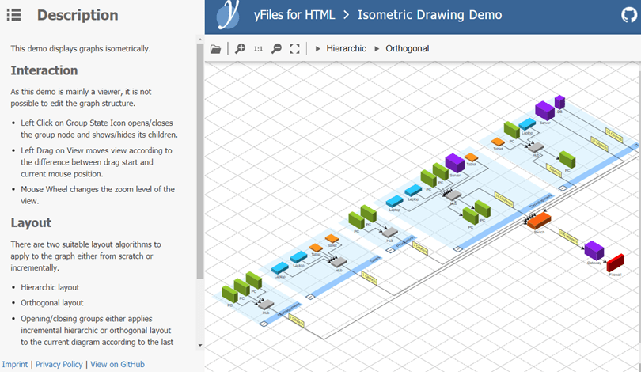Open a graph file with the folder icon

215,49
